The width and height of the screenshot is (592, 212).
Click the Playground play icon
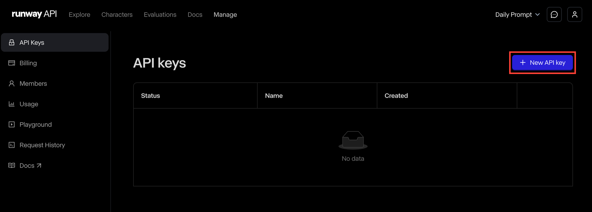12,124
